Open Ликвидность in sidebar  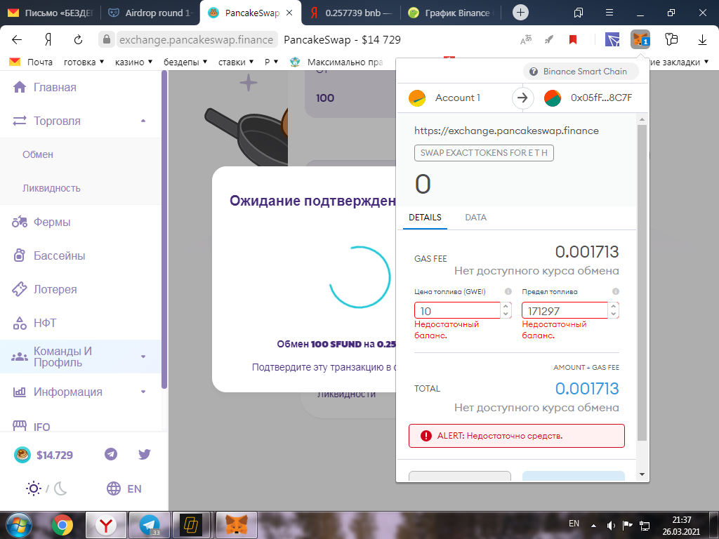click(51, 188)
